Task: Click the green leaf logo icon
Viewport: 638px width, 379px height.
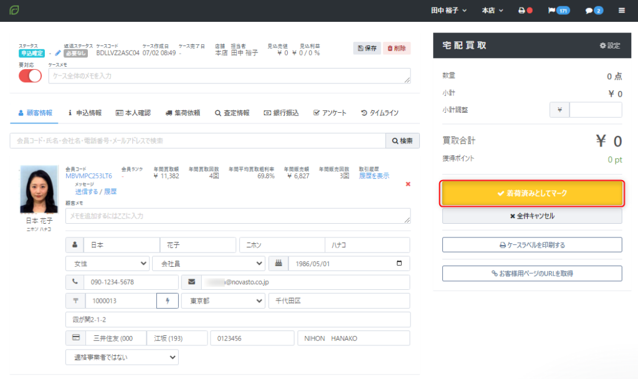Action: (x=14, y=11)
